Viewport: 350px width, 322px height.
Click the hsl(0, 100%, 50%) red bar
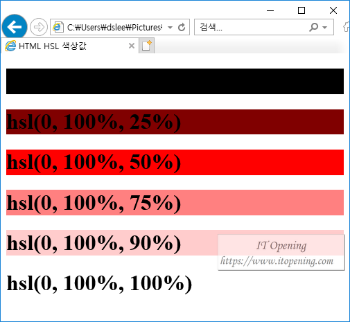click(x=175, y=162)
